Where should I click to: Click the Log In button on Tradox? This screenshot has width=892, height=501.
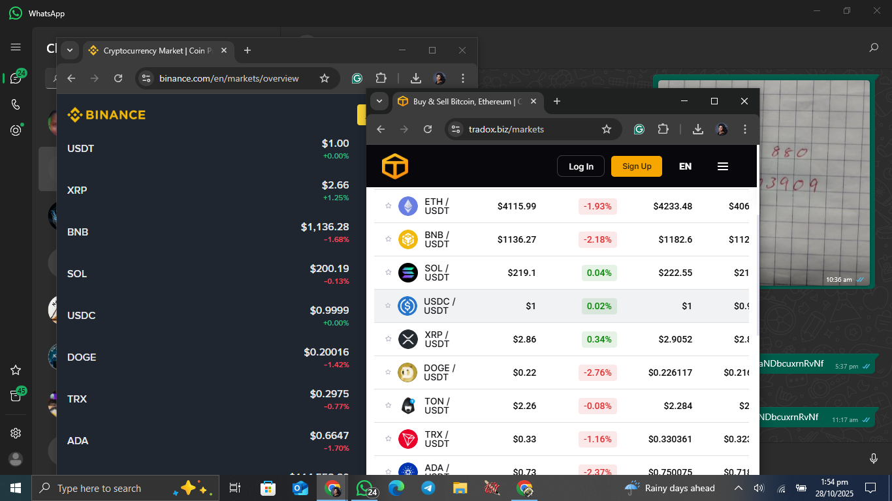coord(581,166)
